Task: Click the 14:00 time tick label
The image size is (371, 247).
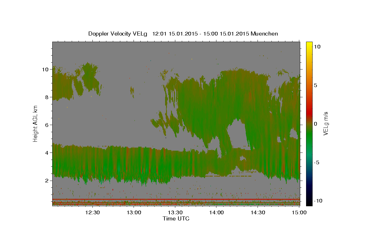Action: click(x=216, y=212)
